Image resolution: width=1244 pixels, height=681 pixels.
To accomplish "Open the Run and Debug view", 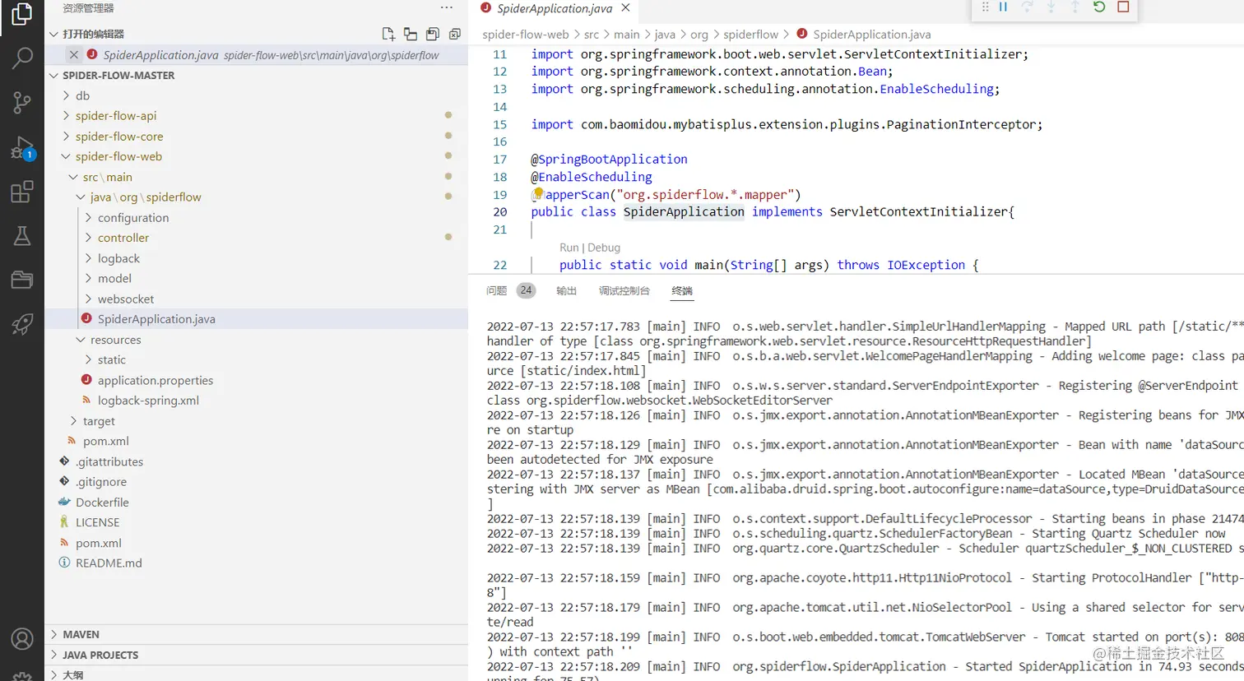I will pyautogui.click(x=22, y=147).
